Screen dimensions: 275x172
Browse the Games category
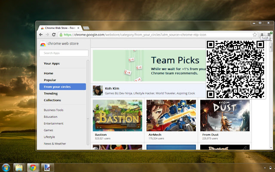pyautogui.click(x=49, y=130)
